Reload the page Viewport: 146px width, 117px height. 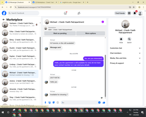(11, 7)
